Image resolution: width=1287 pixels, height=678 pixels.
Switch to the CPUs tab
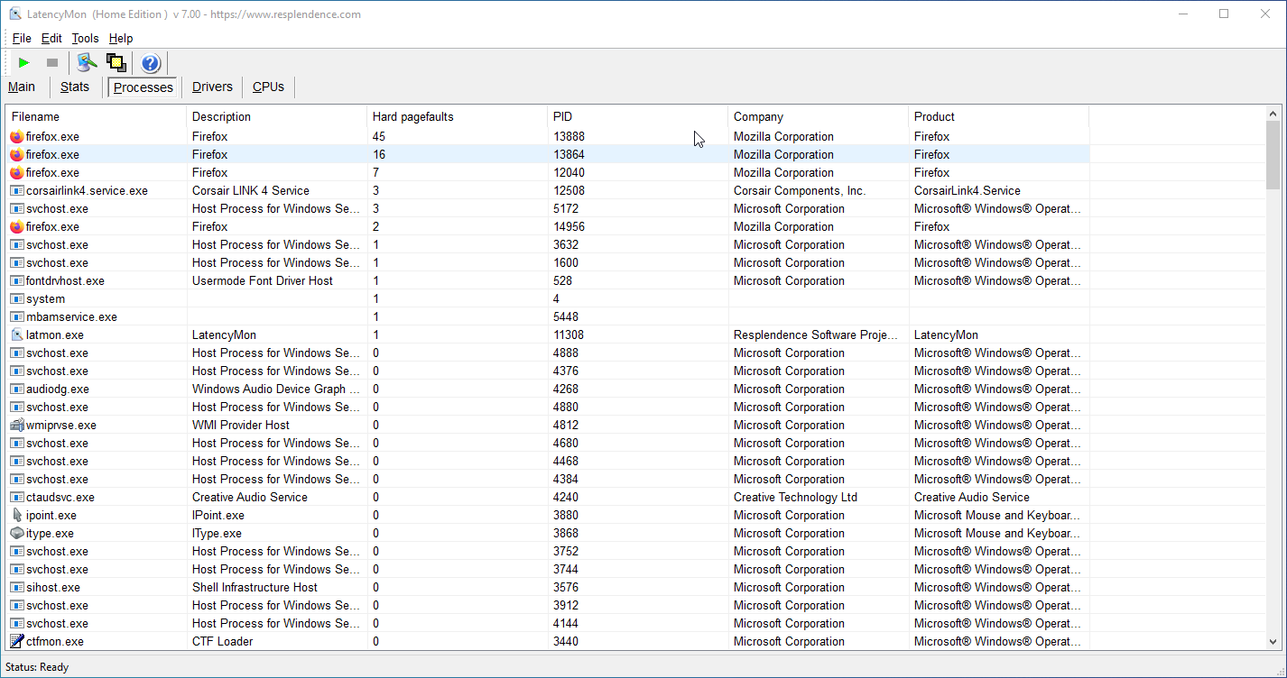268,87
